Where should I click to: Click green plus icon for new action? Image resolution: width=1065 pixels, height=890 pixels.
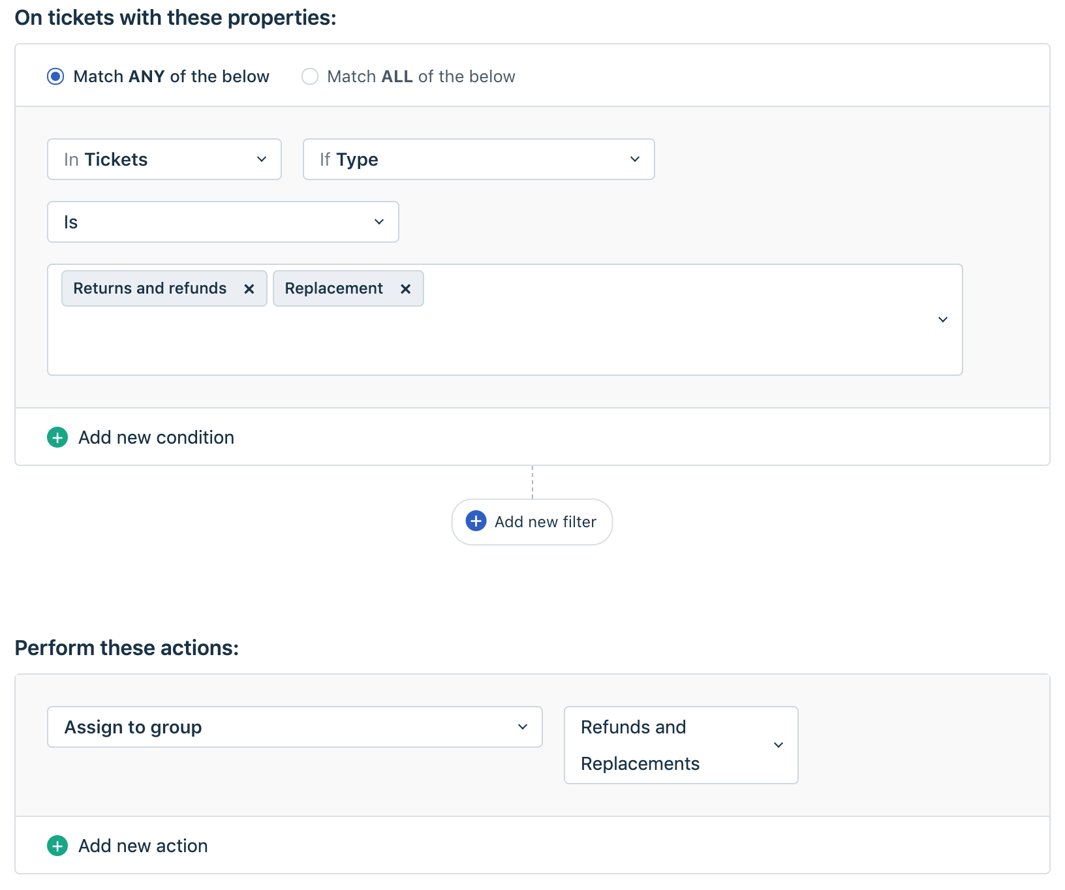[x=57, y=846]
